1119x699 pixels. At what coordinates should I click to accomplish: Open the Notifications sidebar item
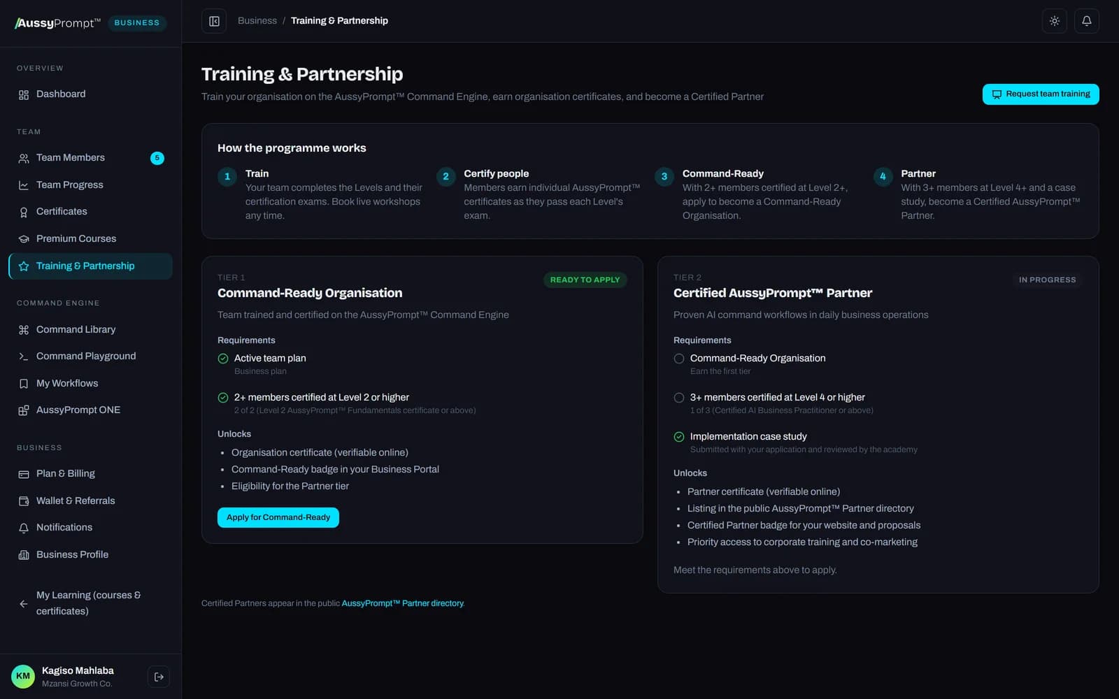pyautogui.click(x=90, y=528)
